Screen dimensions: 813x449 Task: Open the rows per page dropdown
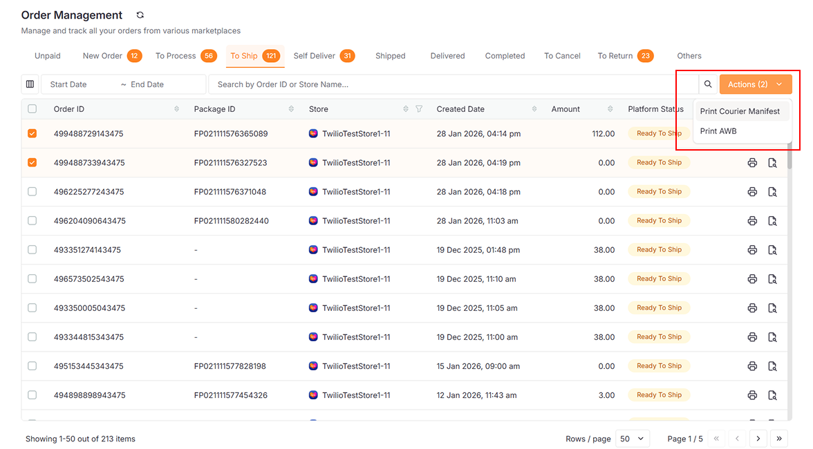(x=633, y=439)
